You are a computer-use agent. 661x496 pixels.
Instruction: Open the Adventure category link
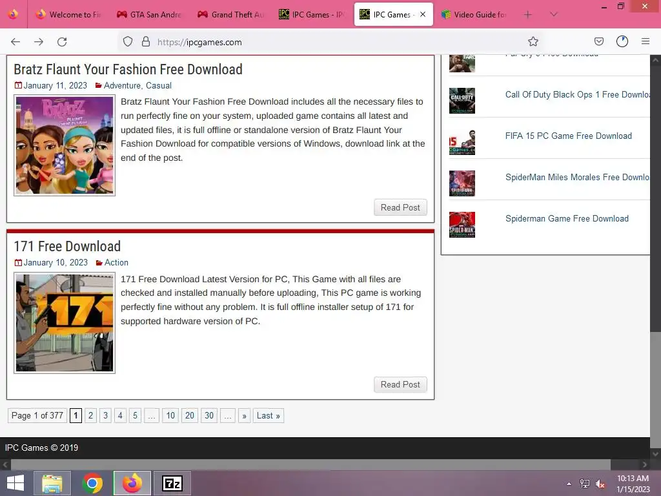(122, 86)
